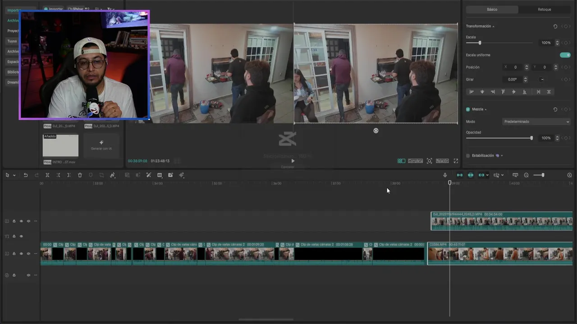The height and width of the screenshot is (324, 577).
Task: Reset the Transformación settings
Action: click(555, 27)
